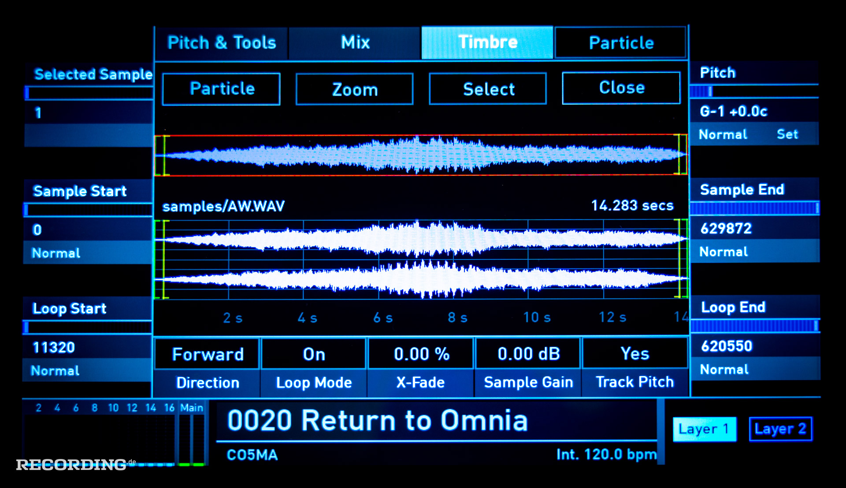Click the Pitch Set button
The image size is (846, 488).
[787, 134]
